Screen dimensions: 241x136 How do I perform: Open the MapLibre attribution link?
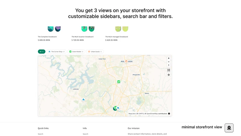(132, 114)
